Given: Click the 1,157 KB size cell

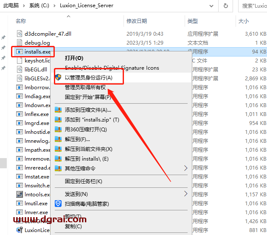Looking at the screenshot, I should pos(256,195).
